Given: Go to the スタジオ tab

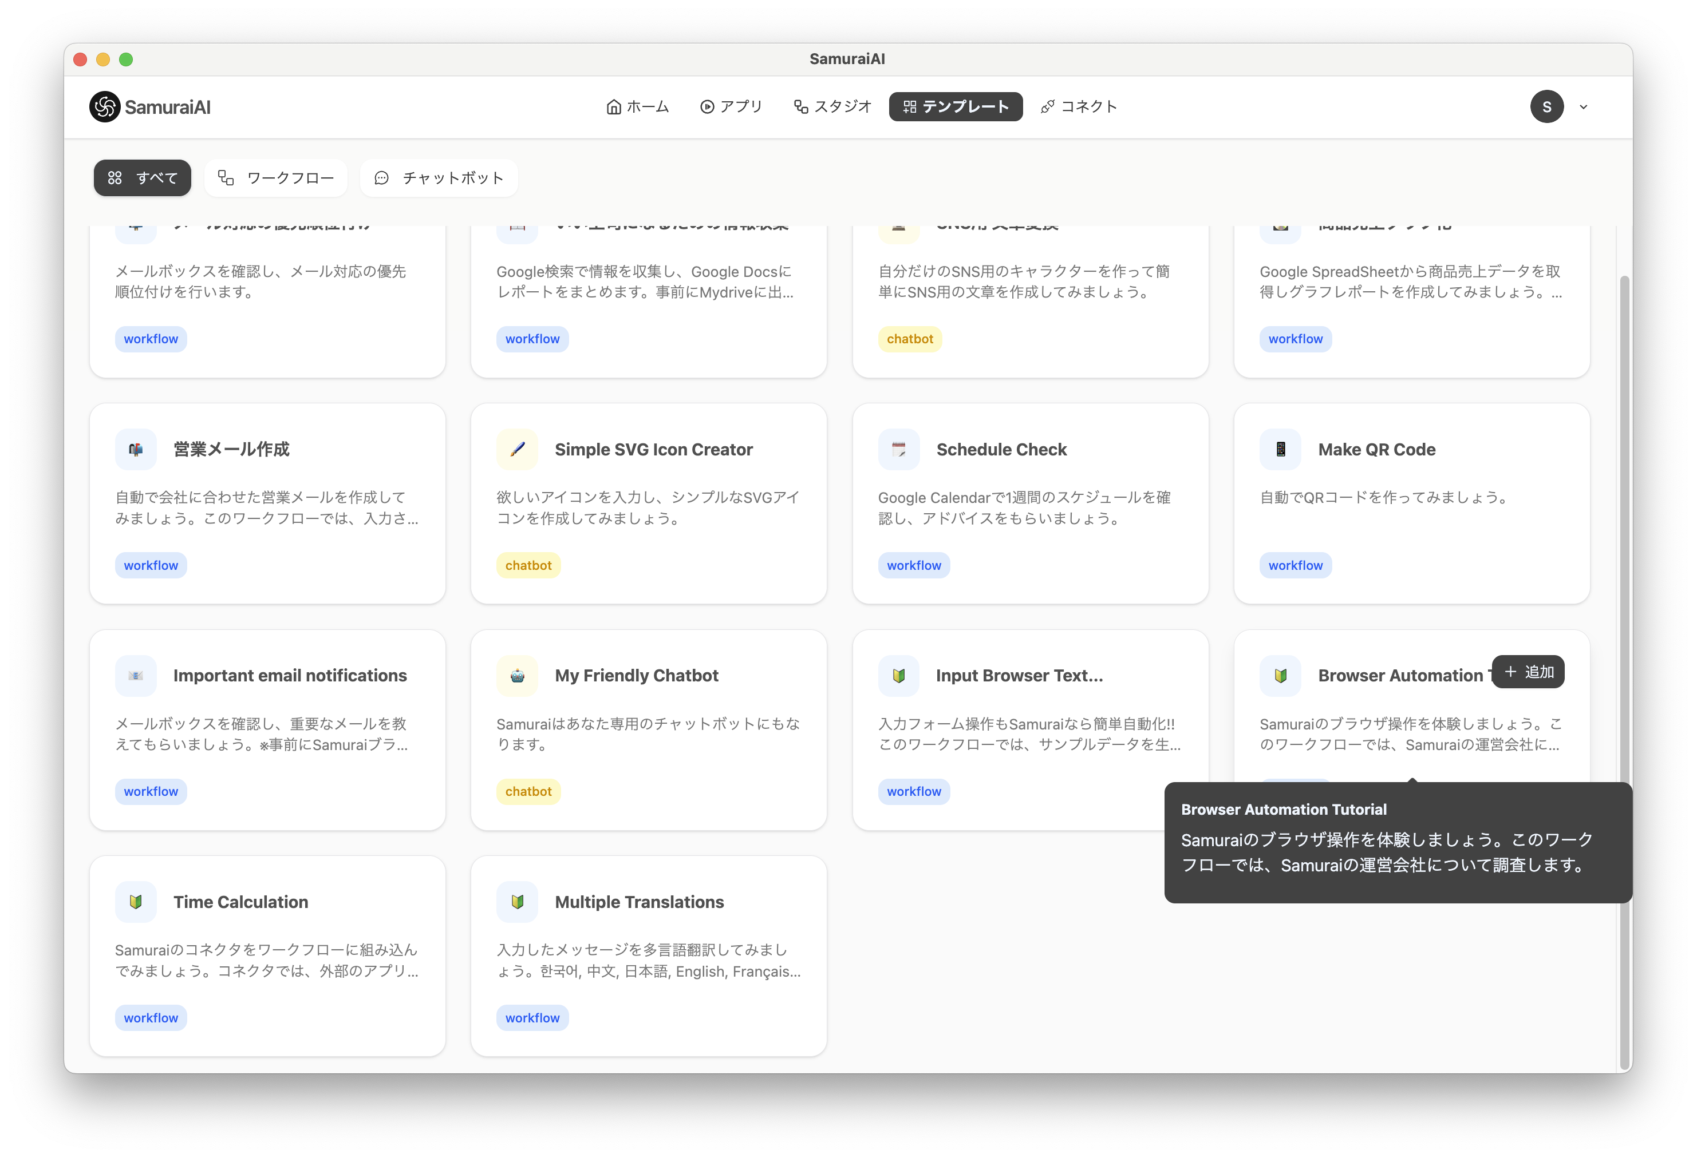Looking at the screenshot, I should tap(832, 106).
